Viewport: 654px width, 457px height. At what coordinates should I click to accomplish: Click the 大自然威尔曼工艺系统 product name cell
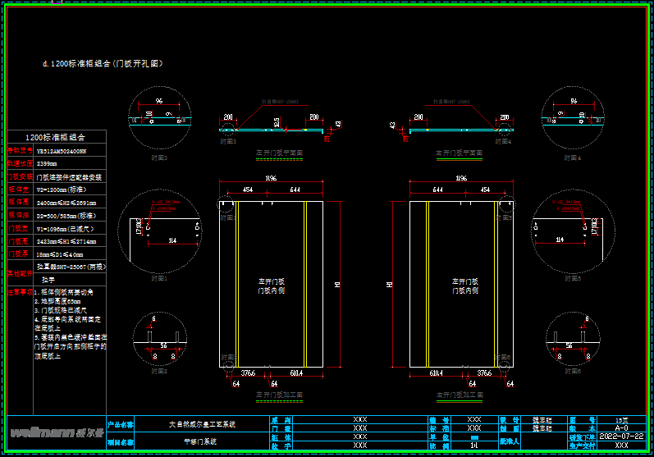(x=202, y=424)
